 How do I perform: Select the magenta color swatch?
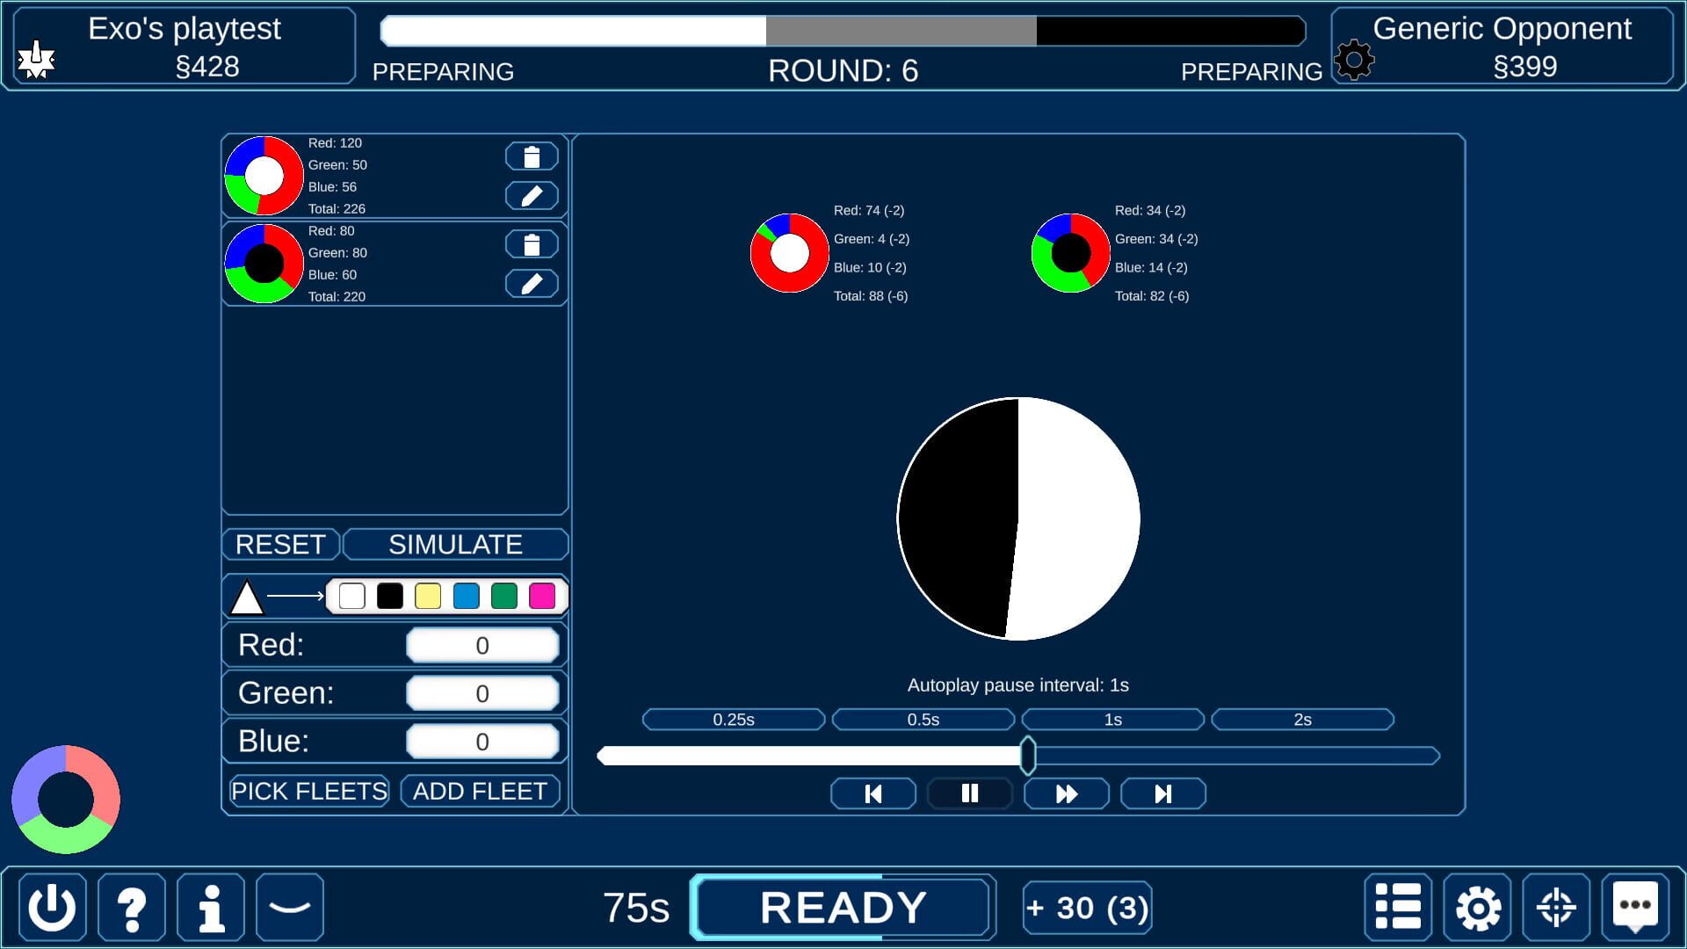coord(543,596)
